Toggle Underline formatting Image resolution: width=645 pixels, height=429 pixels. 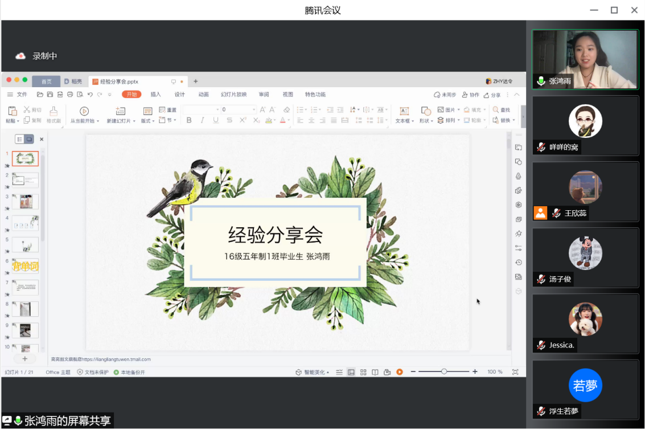(216, 120)
